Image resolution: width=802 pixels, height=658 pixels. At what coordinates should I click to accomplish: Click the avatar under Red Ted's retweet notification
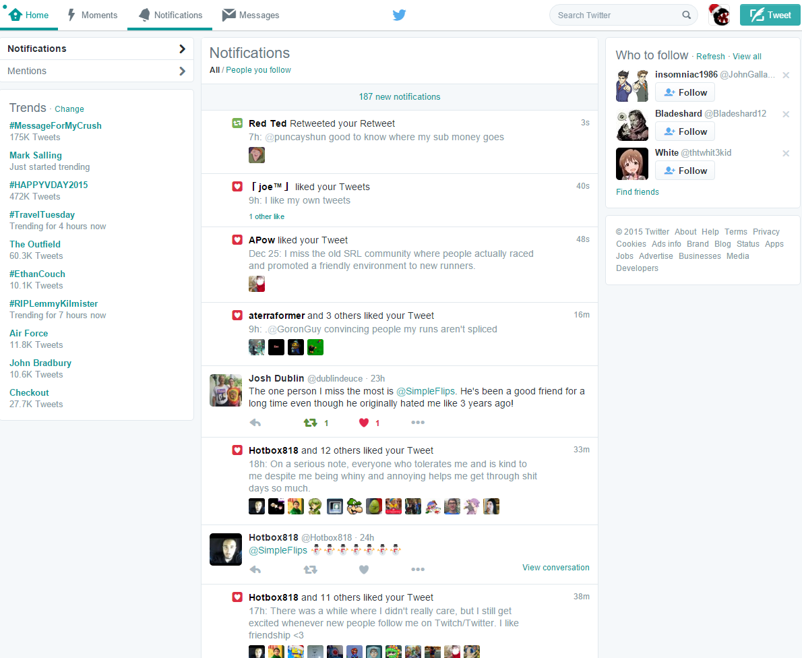click(x=257, y=155)
